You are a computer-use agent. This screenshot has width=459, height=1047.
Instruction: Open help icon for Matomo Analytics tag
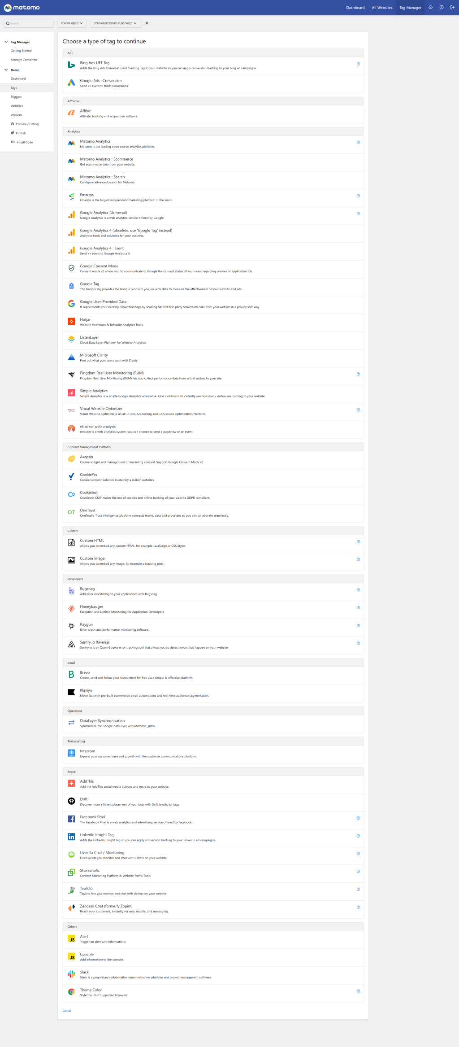pyautogui.click(x=358, y=142)
